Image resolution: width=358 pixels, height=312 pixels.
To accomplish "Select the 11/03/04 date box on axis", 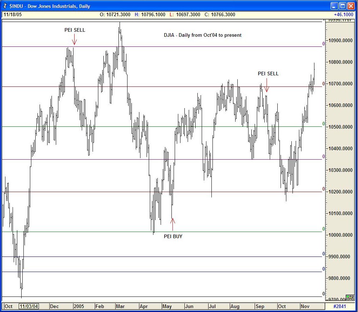I will tap(29, 306).
